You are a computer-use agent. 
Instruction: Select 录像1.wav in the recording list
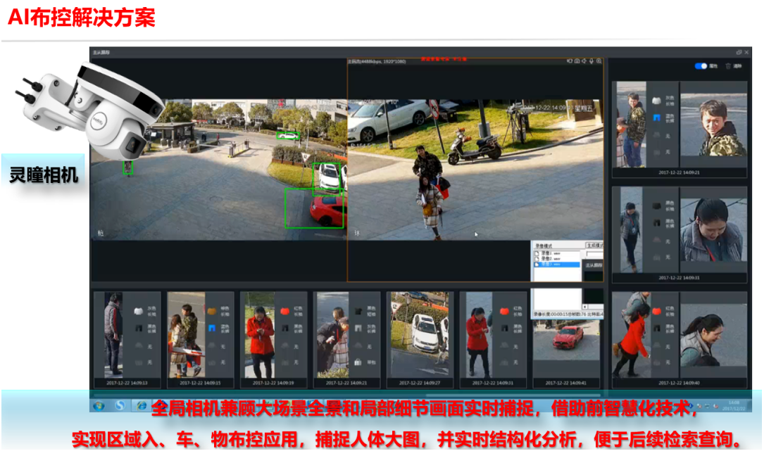tap(556, 253)
